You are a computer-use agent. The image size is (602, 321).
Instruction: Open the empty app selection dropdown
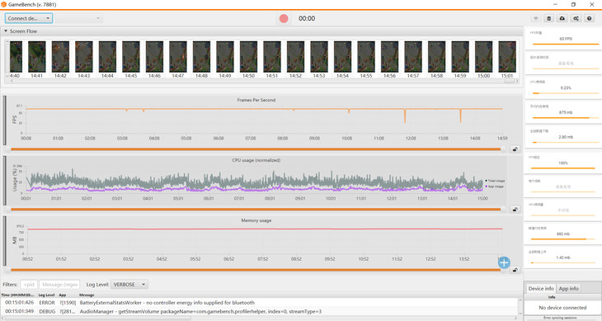click(79, 18)
